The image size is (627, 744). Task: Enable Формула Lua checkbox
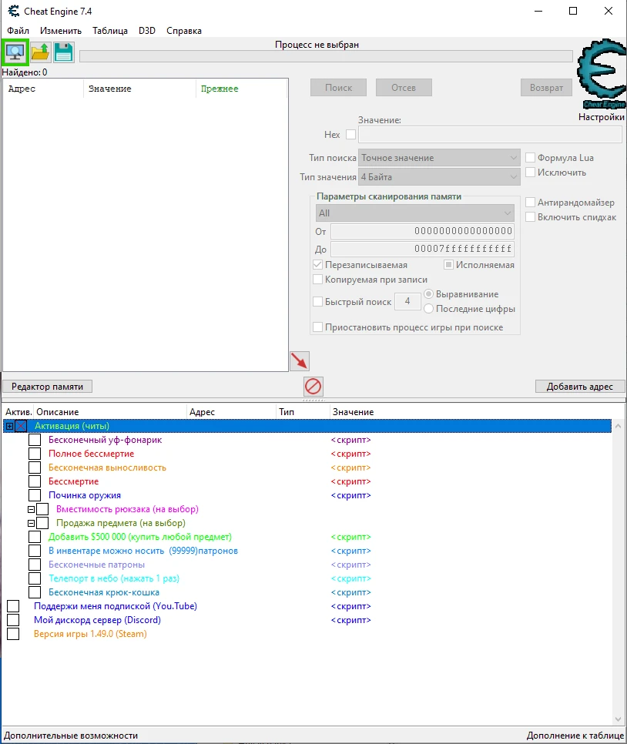point(531,158)
